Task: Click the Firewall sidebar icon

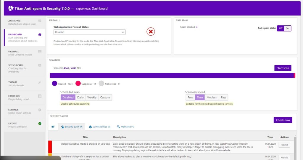Action: [40, 51]
